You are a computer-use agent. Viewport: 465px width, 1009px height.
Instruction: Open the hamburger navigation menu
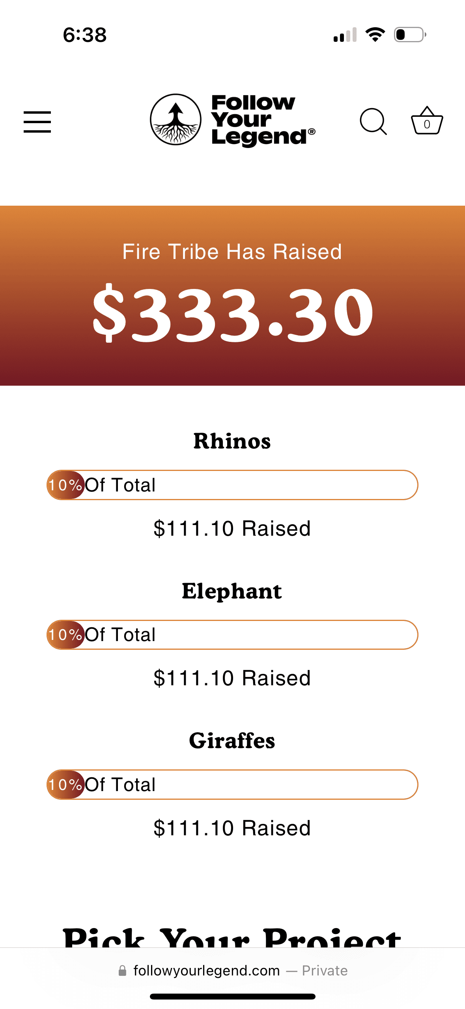37,122
